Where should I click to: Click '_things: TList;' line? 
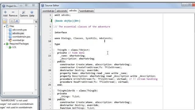click(70, 97)
